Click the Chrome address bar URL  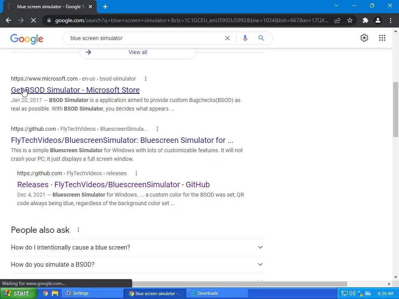pos(192,20)
